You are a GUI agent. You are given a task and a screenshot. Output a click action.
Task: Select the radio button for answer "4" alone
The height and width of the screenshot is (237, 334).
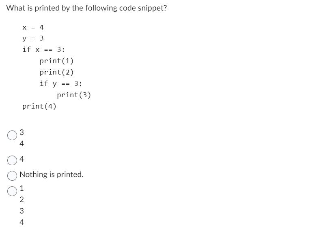(12, 160)
